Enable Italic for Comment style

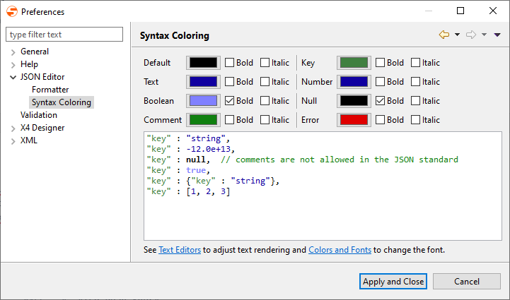pyautogui.click(x=265, y=120)
